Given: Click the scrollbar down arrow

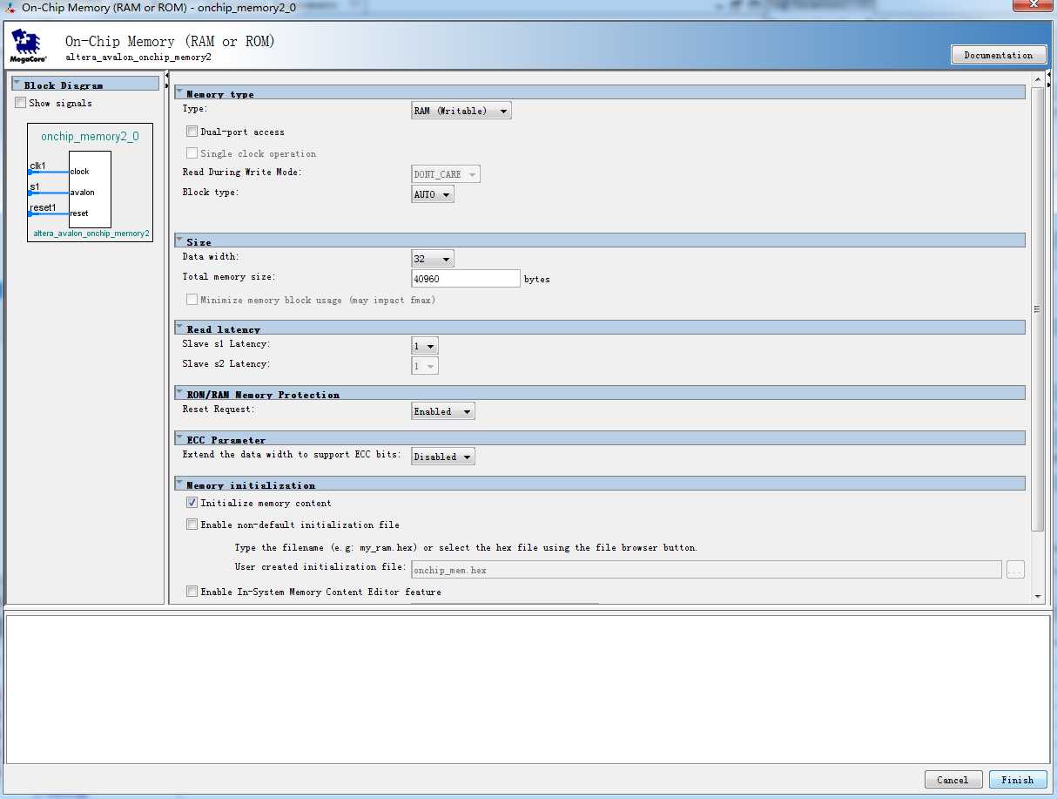Looking at the screenshot, I should coord(1037,596).
